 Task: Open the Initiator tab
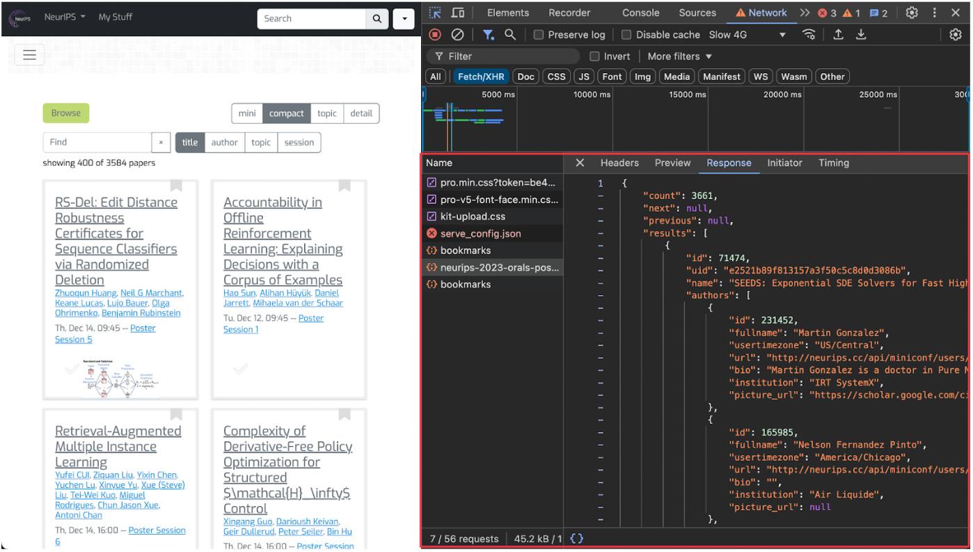(784, 163)
